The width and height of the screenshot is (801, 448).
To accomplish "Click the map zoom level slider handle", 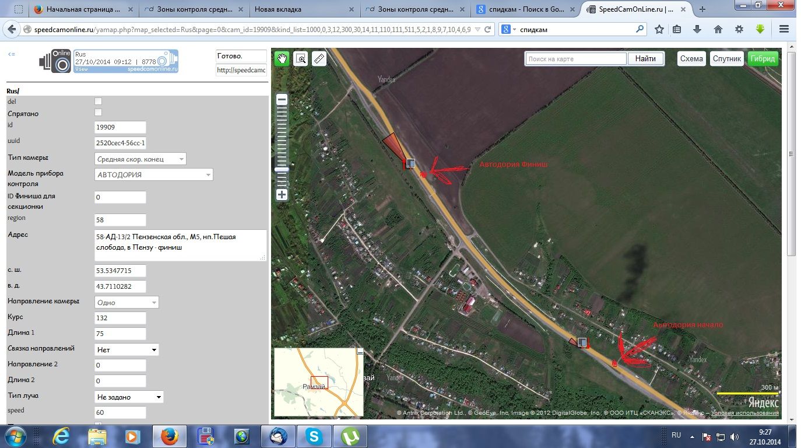I will point(282,169).
